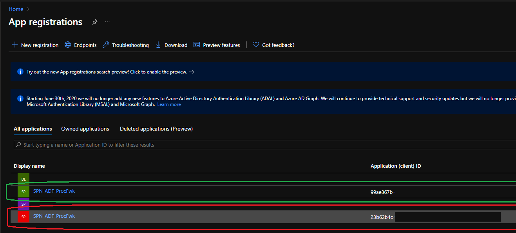
Task: Select the client ID value 99ae367b-
Action: coord(382,192)
